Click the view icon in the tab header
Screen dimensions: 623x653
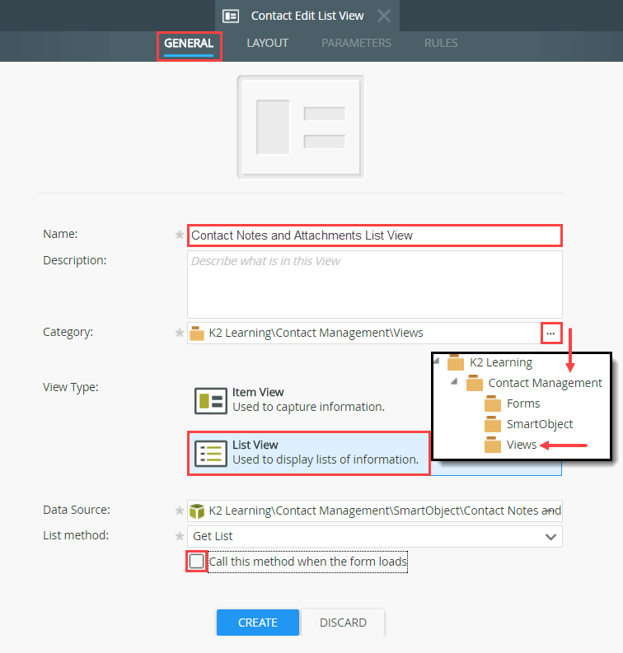pos(231,16)
